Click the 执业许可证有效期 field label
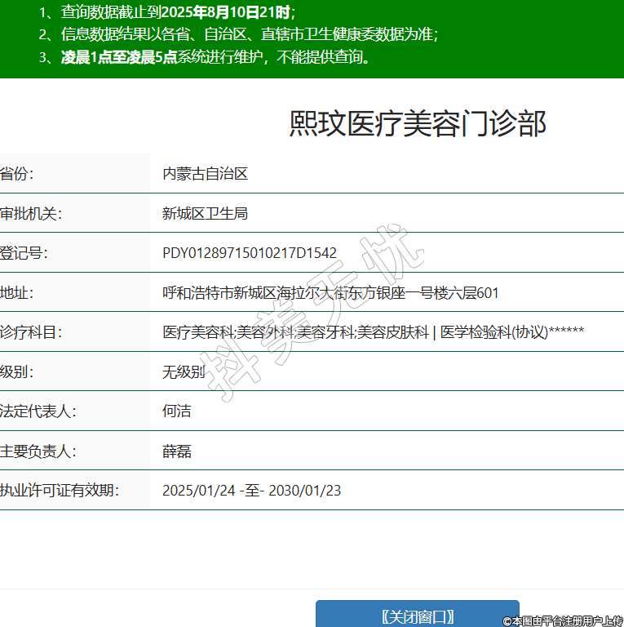Screen dimensions: 624x627 (x=60, y=491)
